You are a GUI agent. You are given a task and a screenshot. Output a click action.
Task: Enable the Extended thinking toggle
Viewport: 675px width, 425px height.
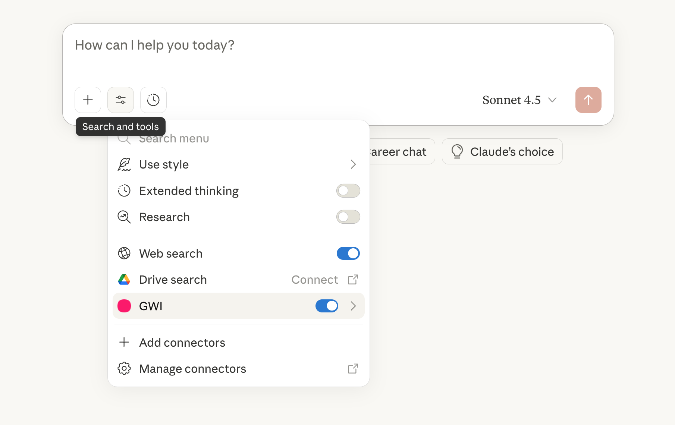[348, 191]
